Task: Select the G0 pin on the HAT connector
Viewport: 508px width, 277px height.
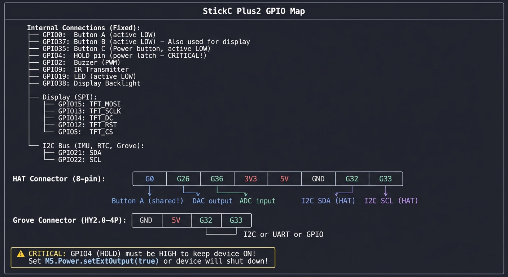Action: click(x=149, y=179)
